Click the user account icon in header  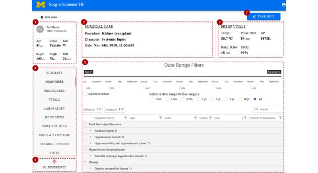pos(284,5)
